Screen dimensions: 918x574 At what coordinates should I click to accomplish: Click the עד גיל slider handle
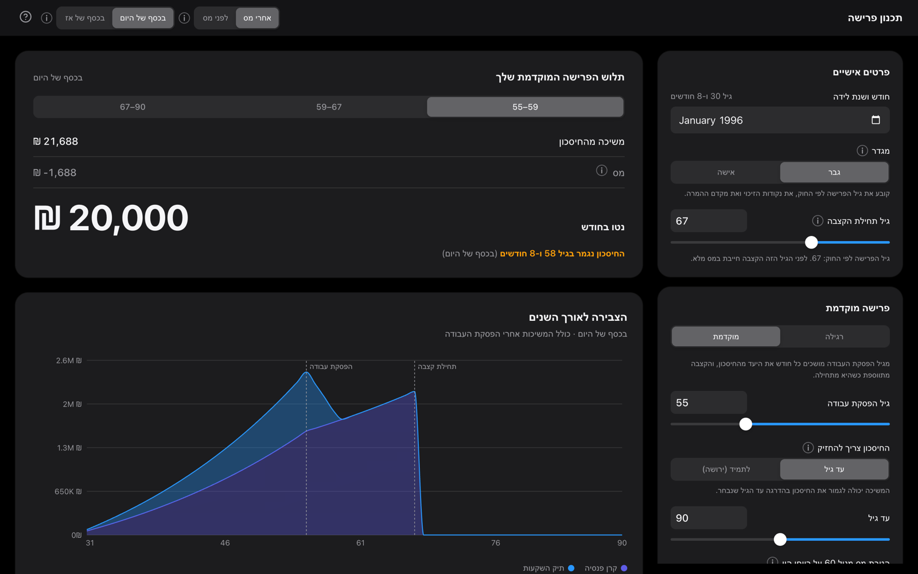click(x=780, y=540)
